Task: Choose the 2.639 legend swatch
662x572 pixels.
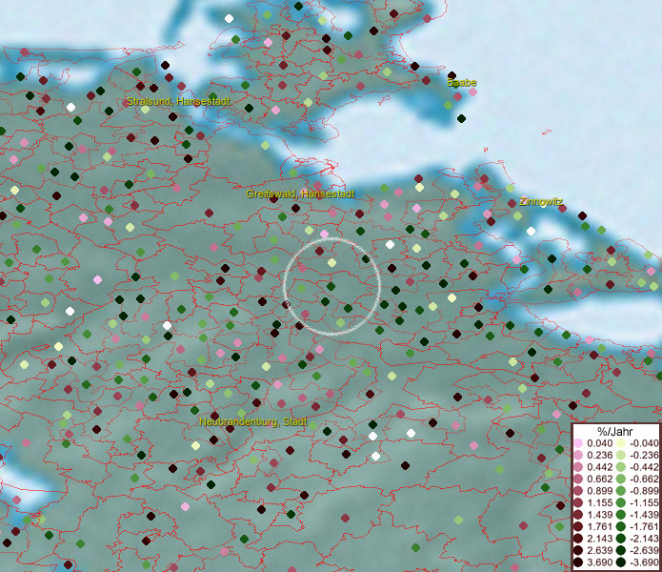Action: click(x=578, y=550)
